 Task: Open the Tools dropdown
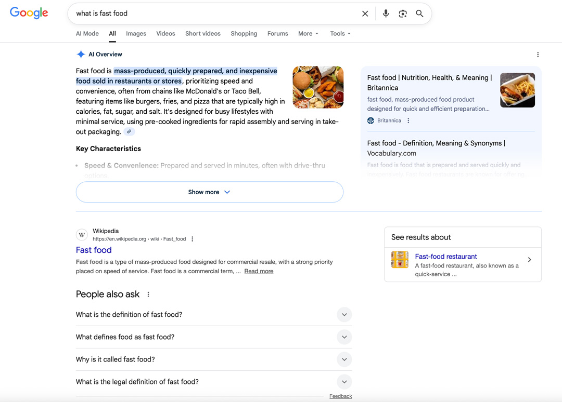(339, 33)
